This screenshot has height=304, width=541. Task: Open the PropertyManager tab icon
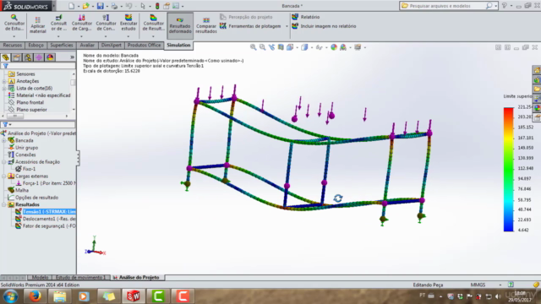coord(17,57)
